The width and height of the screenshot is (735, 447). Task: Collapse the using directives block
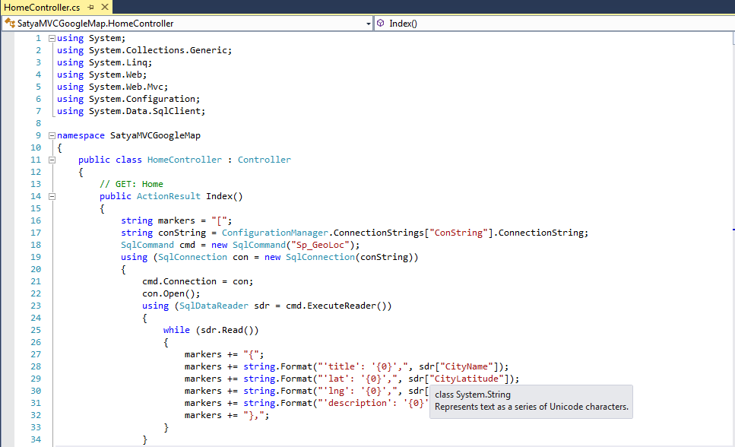coord(52,38)
